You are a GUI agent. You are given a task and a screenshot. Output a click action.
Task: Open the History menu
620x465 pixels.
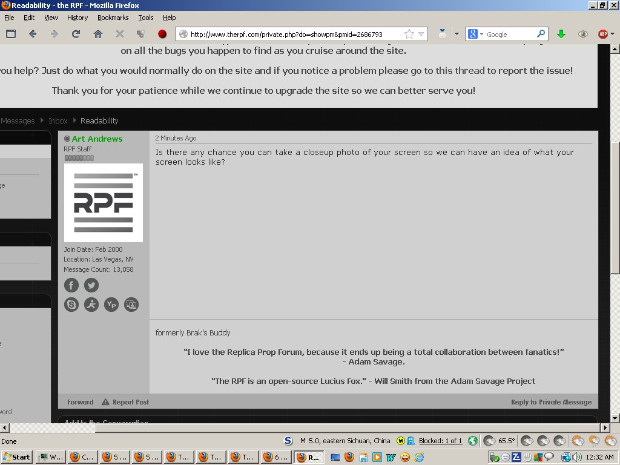[x=77, y=18]
